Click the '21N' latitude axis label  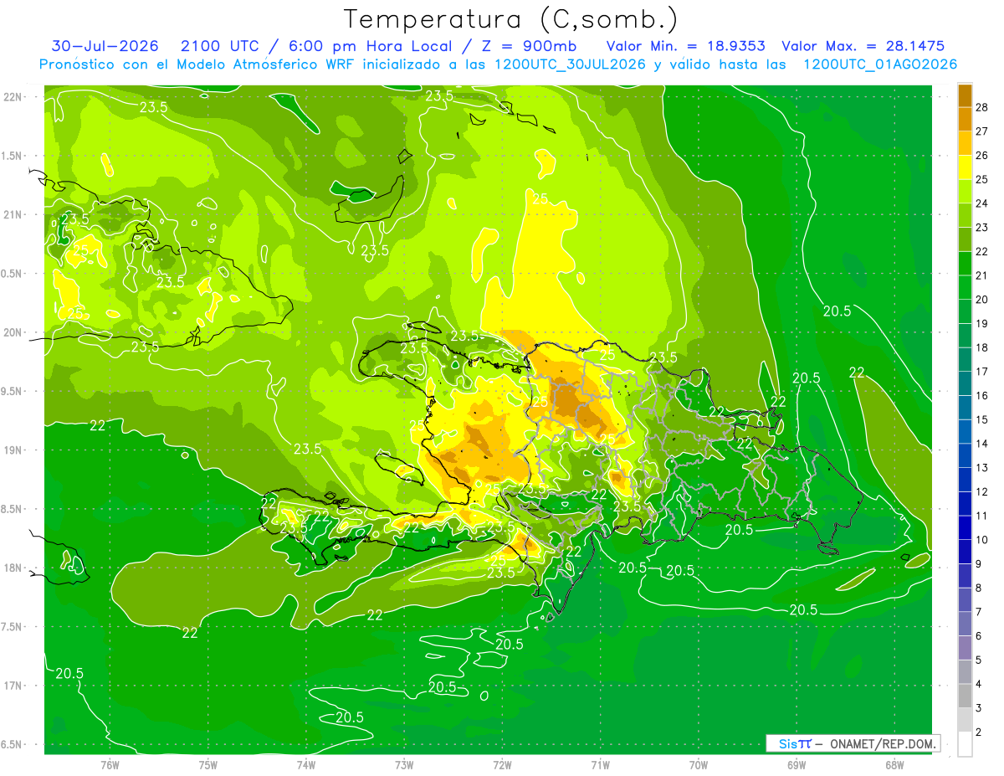[x=13, y=215]
